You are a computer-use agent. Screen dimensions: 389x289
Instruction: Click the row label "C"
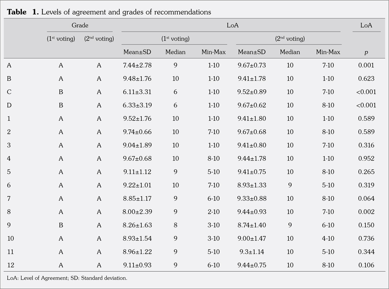coord(9,92)
